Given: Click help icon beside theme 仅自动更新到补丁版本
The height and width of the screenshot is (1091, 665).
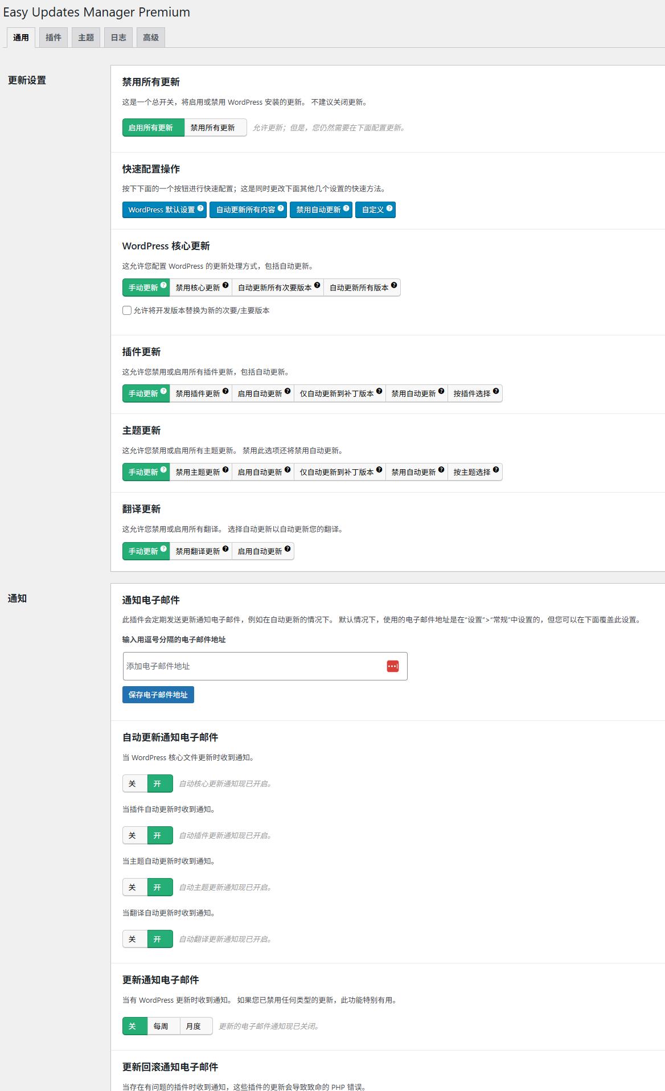Looking at the screenshot, I should tap(379, 470).
